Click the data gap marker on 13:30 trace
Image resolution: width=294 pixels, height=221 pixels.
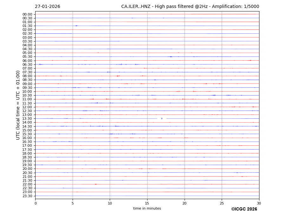(x=162, y=118)
